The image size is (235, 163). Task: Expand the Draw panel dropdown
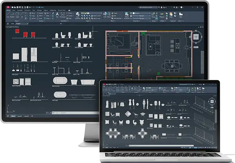click(x=17, y=21)
